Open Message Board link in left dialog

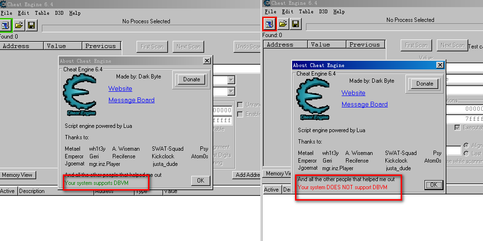point(131,100)
